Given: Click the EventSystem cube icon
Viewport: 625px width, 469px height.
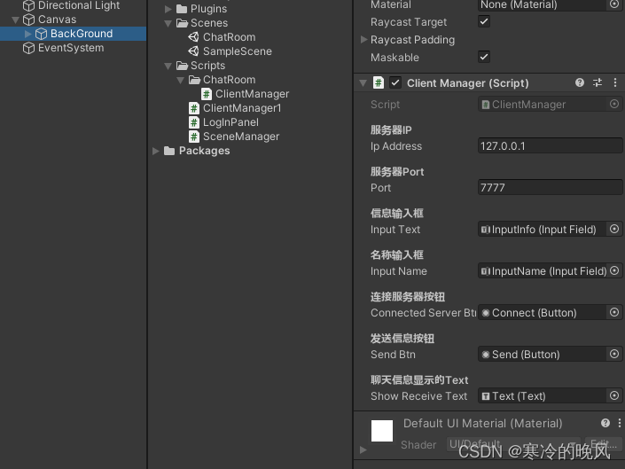Looking at the screenshot, I should click(28, 48).
